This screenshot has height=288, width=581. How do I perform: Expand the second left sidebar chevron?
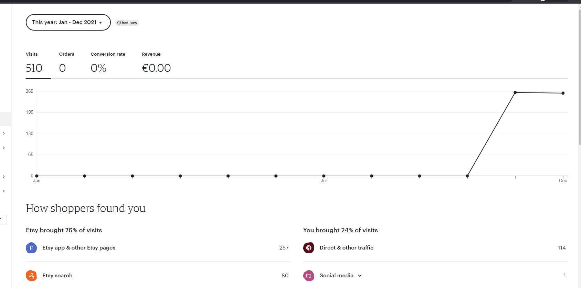tap(4, 148)
